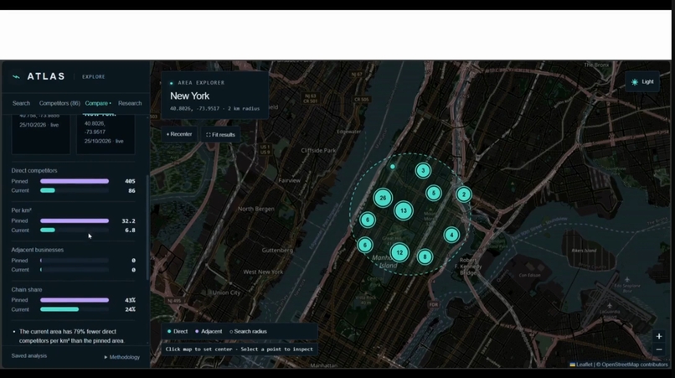Click the pinned chain share bar
This screenshot has height=378, width=675.
tap(75, 300)
